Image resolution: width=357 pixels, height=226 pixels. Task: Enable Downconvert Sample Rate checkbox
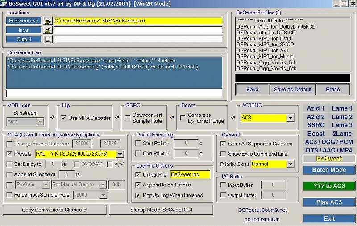pos(127,118)
